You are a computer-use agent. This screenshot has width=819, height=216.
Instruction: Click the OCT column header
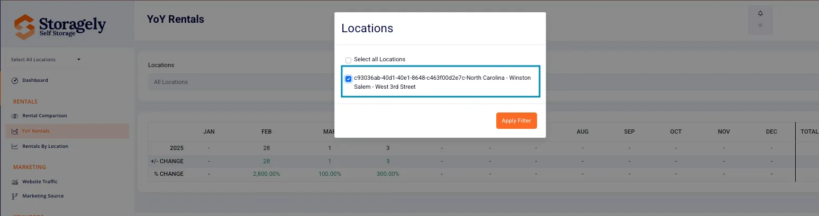(x=676, y=132)
